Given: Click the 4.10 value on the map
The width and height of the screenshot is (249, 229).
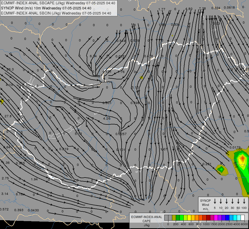Looking at the screenshot, I should [x=9, y=85].
